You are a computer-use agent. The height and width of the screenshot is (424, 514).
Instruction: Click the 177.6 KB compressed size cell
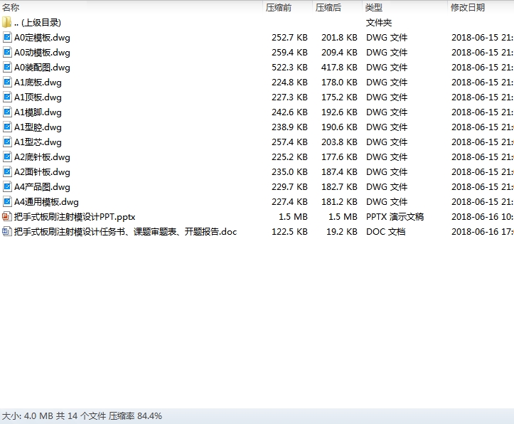click(x=339, y=157)
